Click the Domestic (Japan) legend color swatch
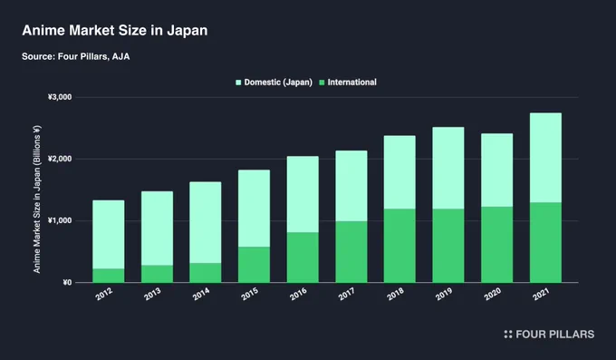The width and height of the screenshot is (616, 360). [x=238, y=83]
